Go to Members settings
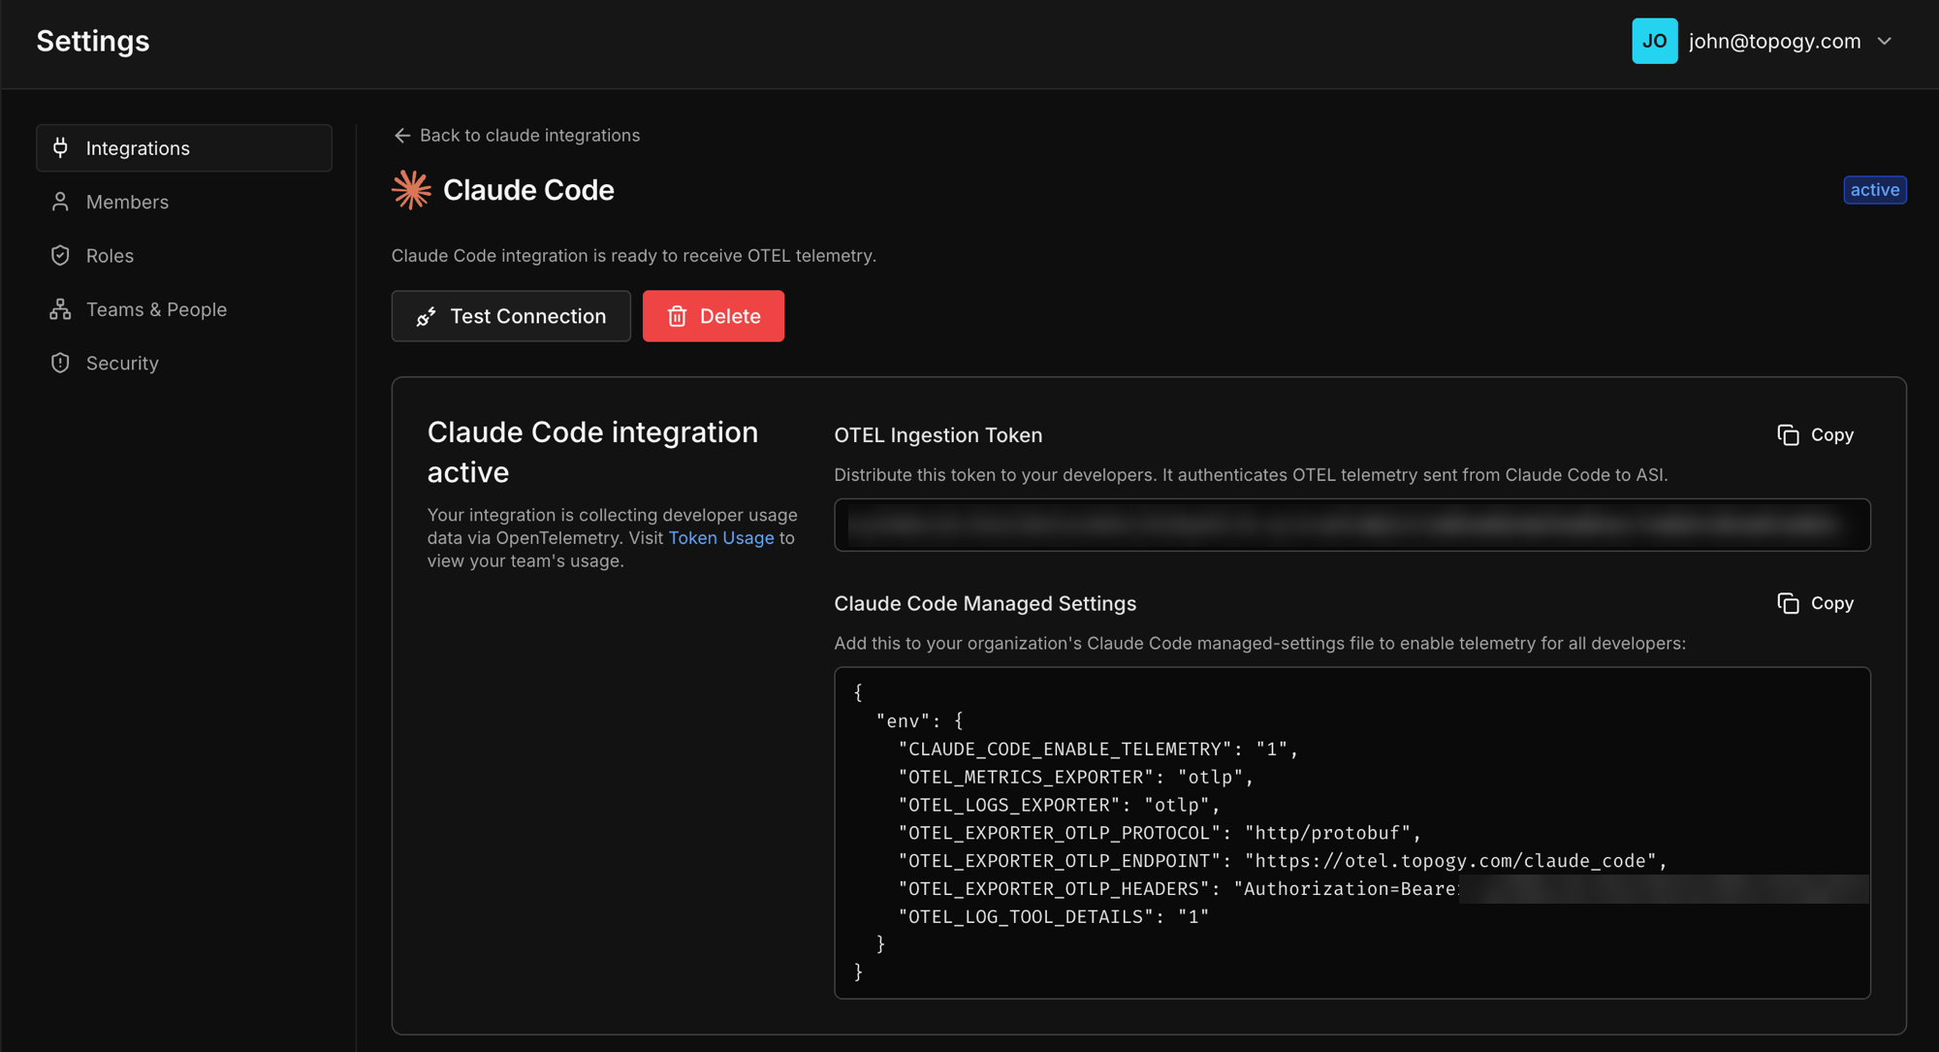The width and height of the screenshot is (1939, 1052). [x=184, y=202]
